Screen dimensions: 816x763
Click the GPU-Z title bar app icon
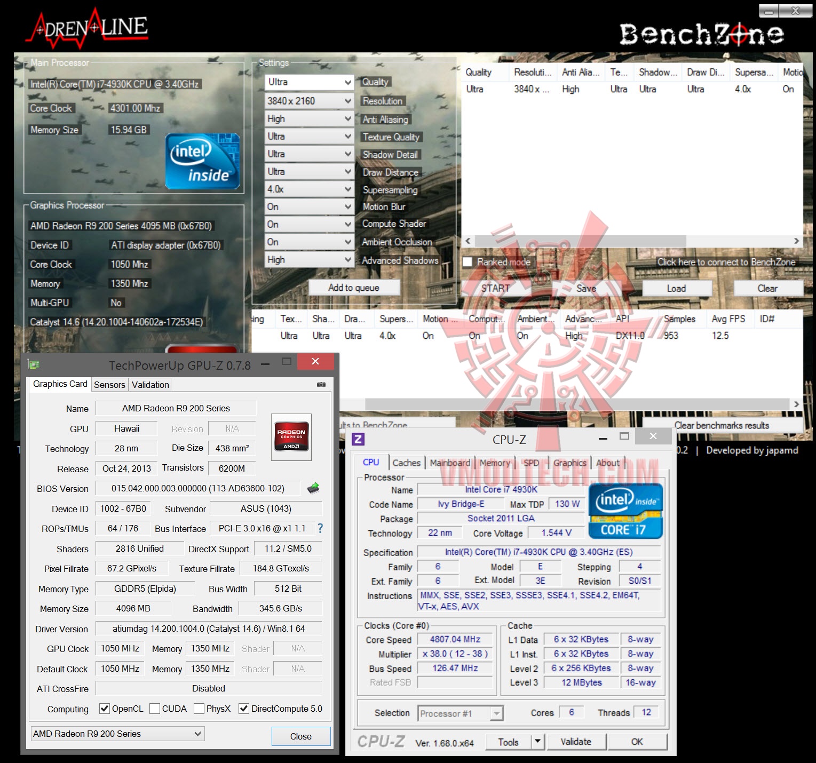click(34, 364)
